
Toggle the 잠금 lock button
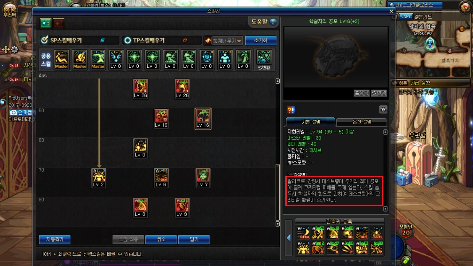click(362, 93)
